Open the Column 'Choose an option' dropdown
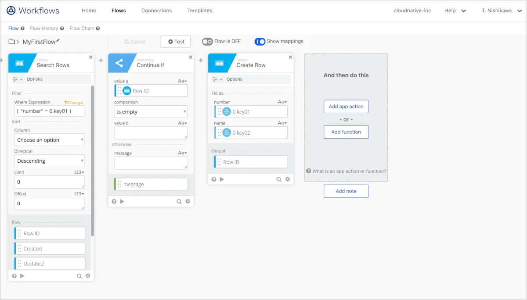 pos(50,140)
